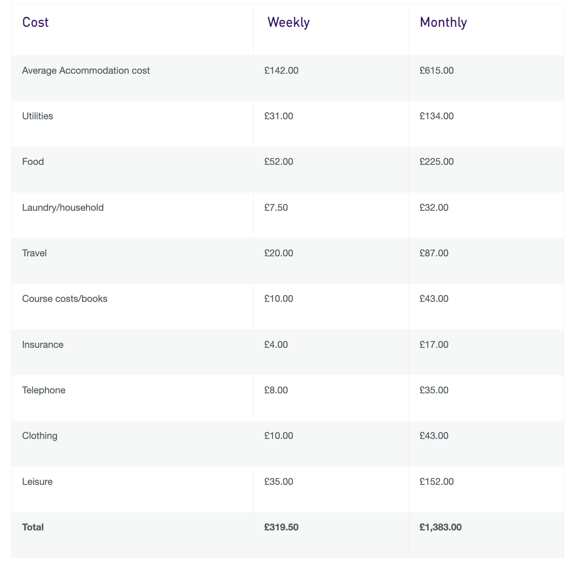Click the monthly travel value £87.00
573x563 pixels.
pyautogui.click(x=434, y=253)
